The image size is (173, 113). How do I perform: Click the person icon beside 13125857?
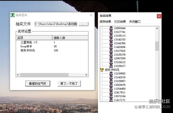click(x=111, y=81)
